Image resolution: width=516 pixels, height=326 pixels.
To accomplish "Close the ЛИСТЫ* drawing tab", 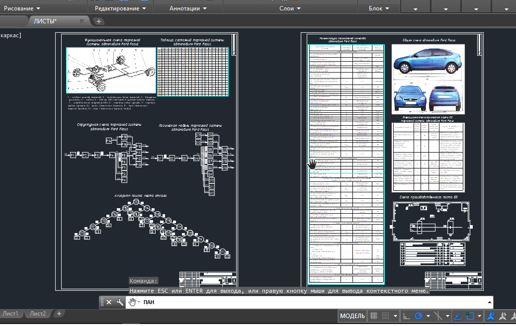I will coord(82,21).
